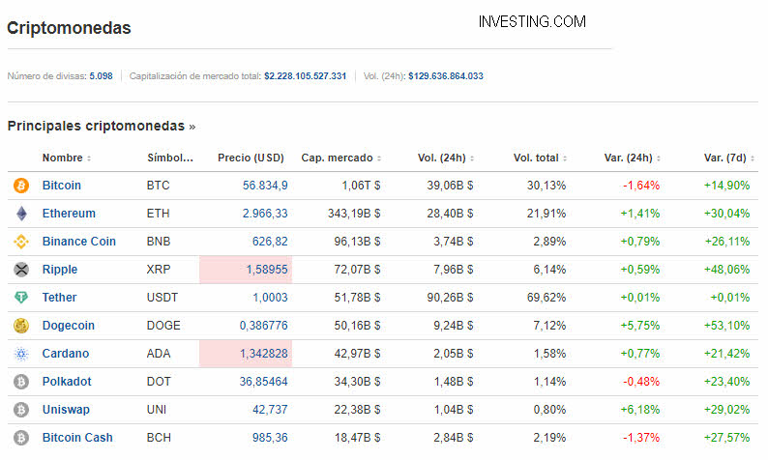The image size is (768, 460).
Task: Click the total market capitalization value
Action: tap(305, 75)
